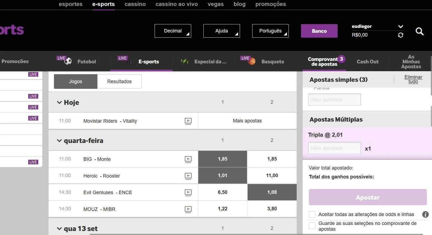The image size is (432, 235).
Task: Click Mais apostas for Movistar Riders match
Action: [247, 121]
